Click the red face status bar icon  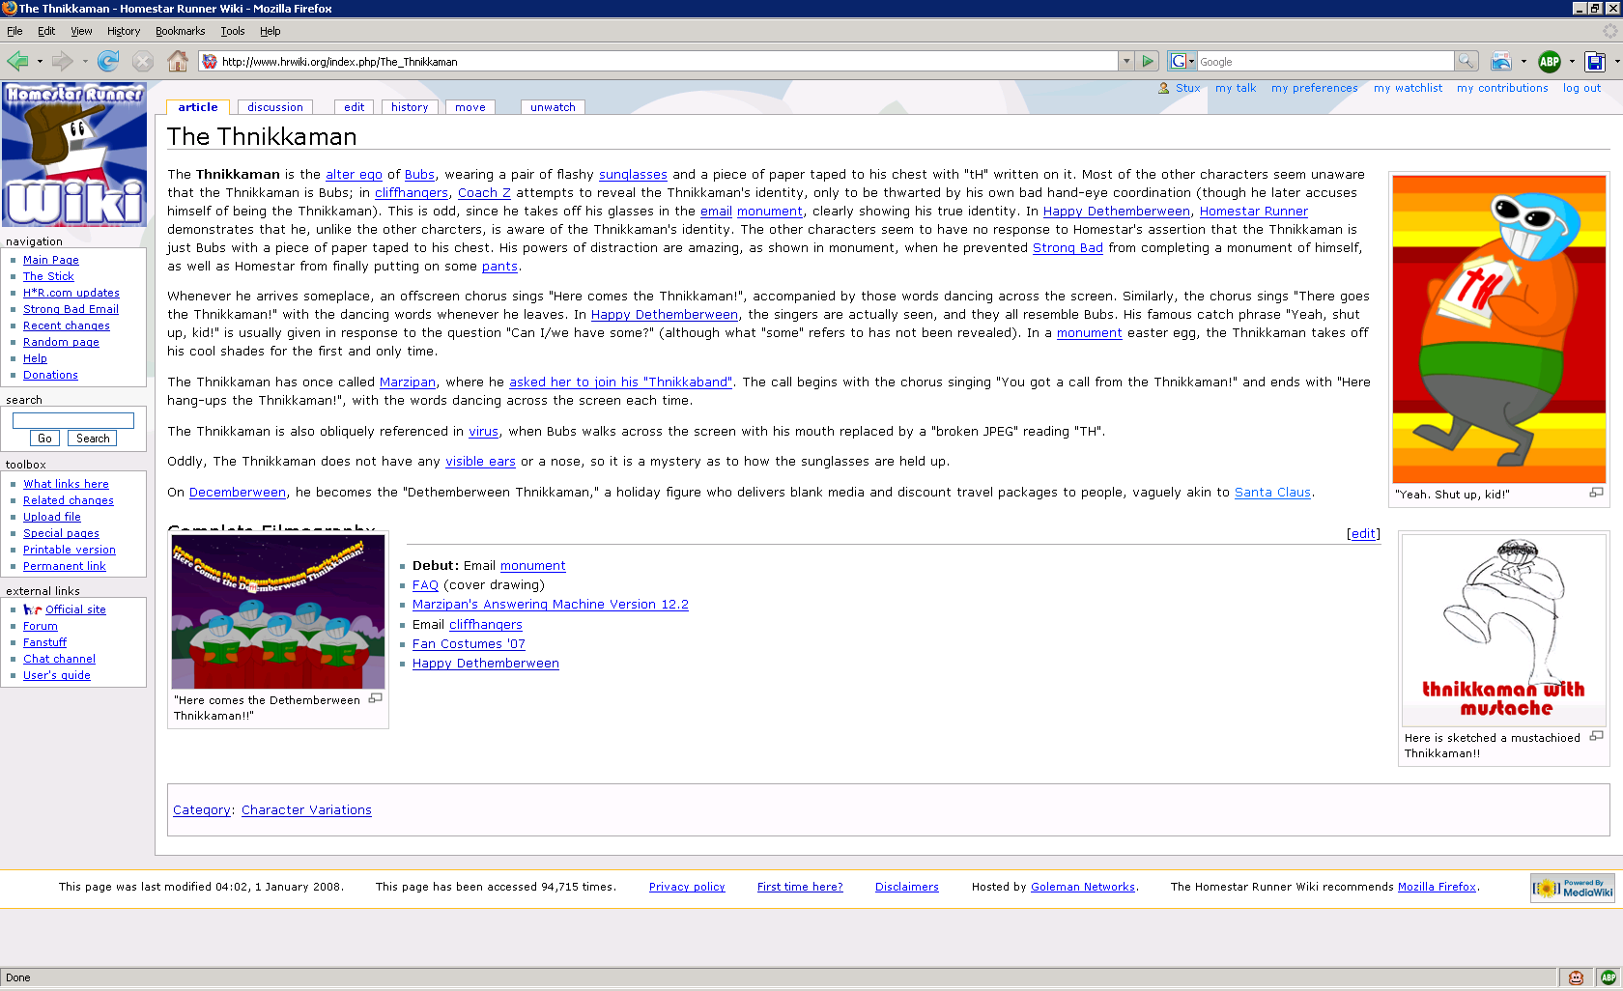point(1577,977)
